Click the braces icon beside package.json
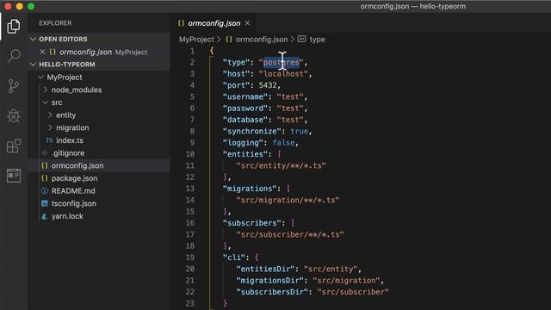The image size is (551, 310). coord(45,178)
